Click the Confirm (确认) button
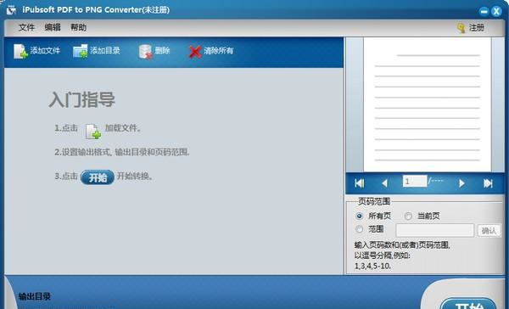This screenshot has height=309, width=509. coord(489,231)
